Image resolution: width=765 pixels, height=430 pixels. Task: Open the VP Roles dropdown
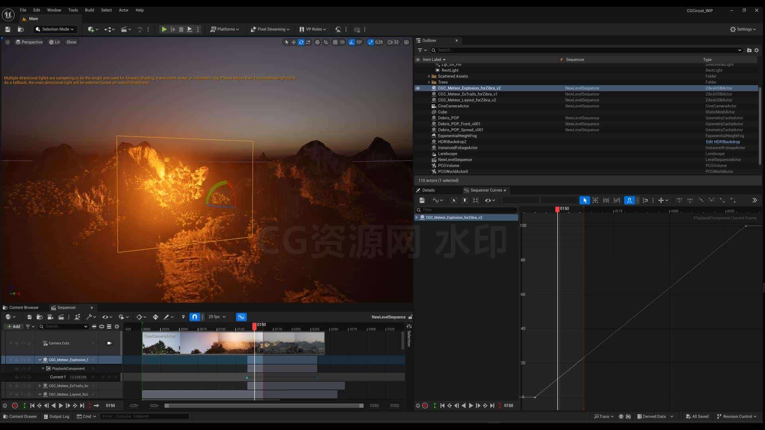click(313, 29)
